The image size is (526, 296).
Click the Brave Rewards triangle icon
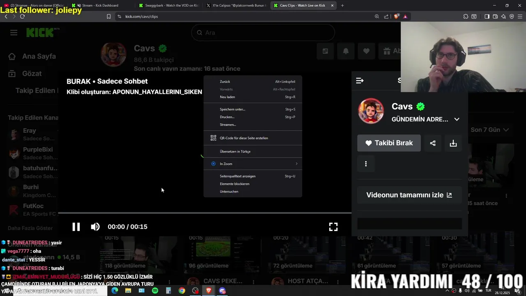click(405, 16)
